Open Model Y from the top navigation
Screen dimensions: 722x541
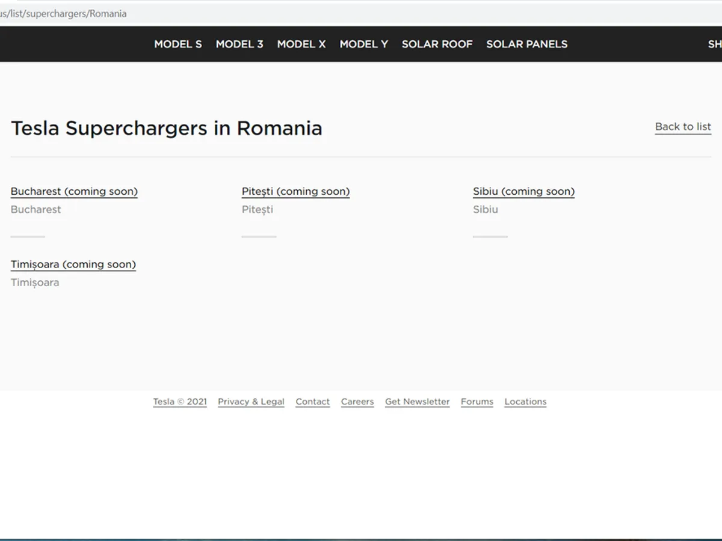point(363,44)
